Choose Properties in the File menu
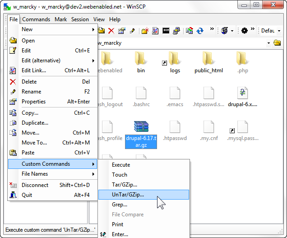 click(53, 101)
